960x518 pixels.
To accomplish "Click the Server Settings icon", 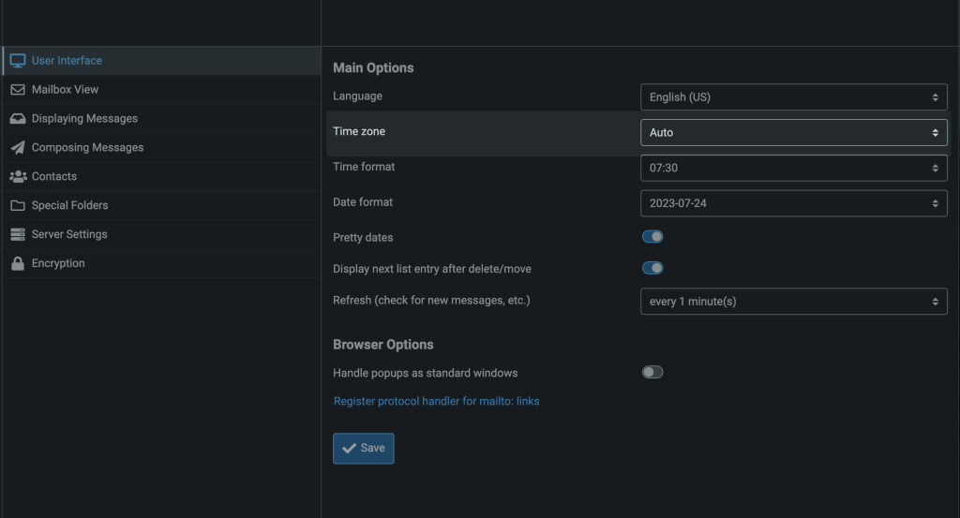I will (x=17, y=235).
